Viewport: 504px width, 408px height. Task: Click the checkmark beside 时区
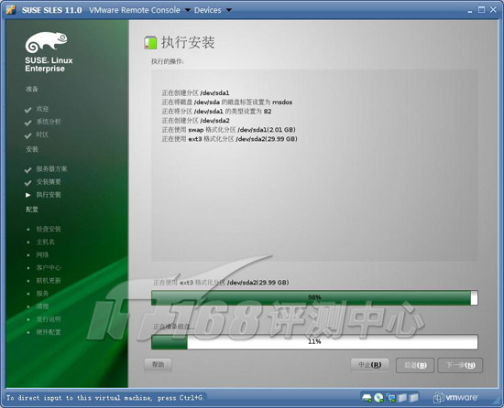pyautogui.click(x=28, y=135)
